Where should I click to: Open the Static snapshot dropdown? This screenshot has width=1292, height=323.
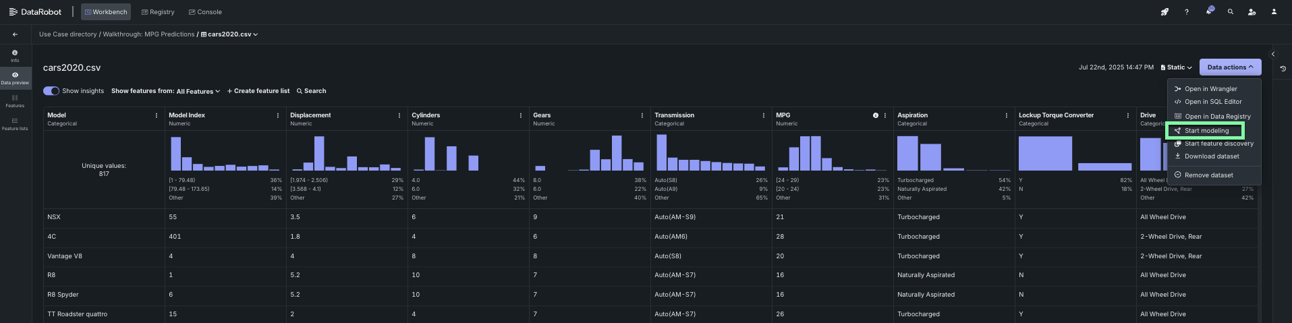1176,67
